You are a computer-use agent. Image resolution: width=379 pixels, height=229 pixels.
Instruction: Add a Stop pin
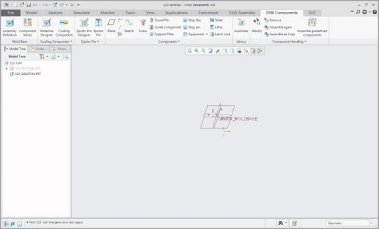point(192,27)
